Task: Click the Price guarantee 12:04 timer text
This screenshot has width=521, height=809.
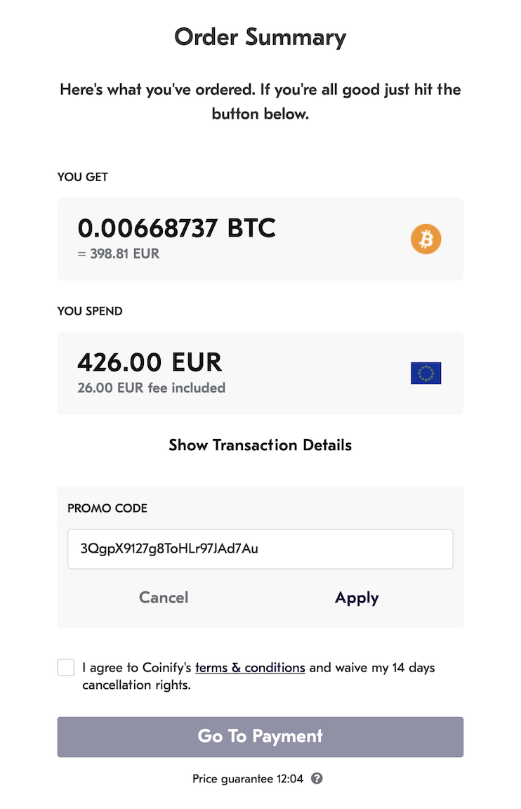Action: pyautogui.click(x=248, y=778)
